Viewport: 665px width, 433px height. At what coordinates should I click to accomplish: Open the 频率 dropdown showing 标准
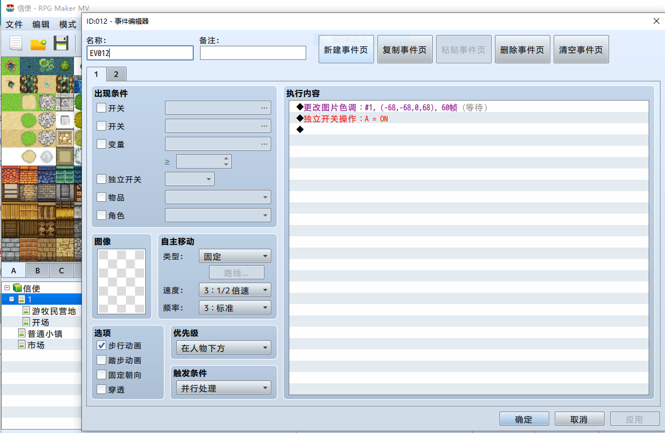[235, 308]
